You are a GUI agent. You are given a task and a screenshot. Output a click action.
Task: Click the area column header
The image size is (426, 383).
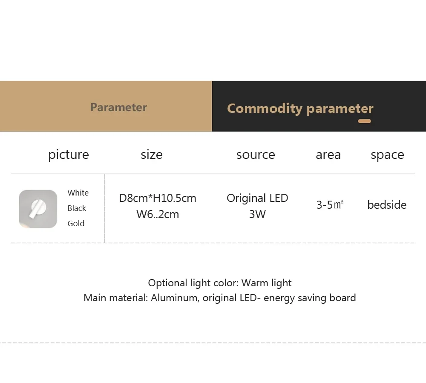click(x=328, y=155)
